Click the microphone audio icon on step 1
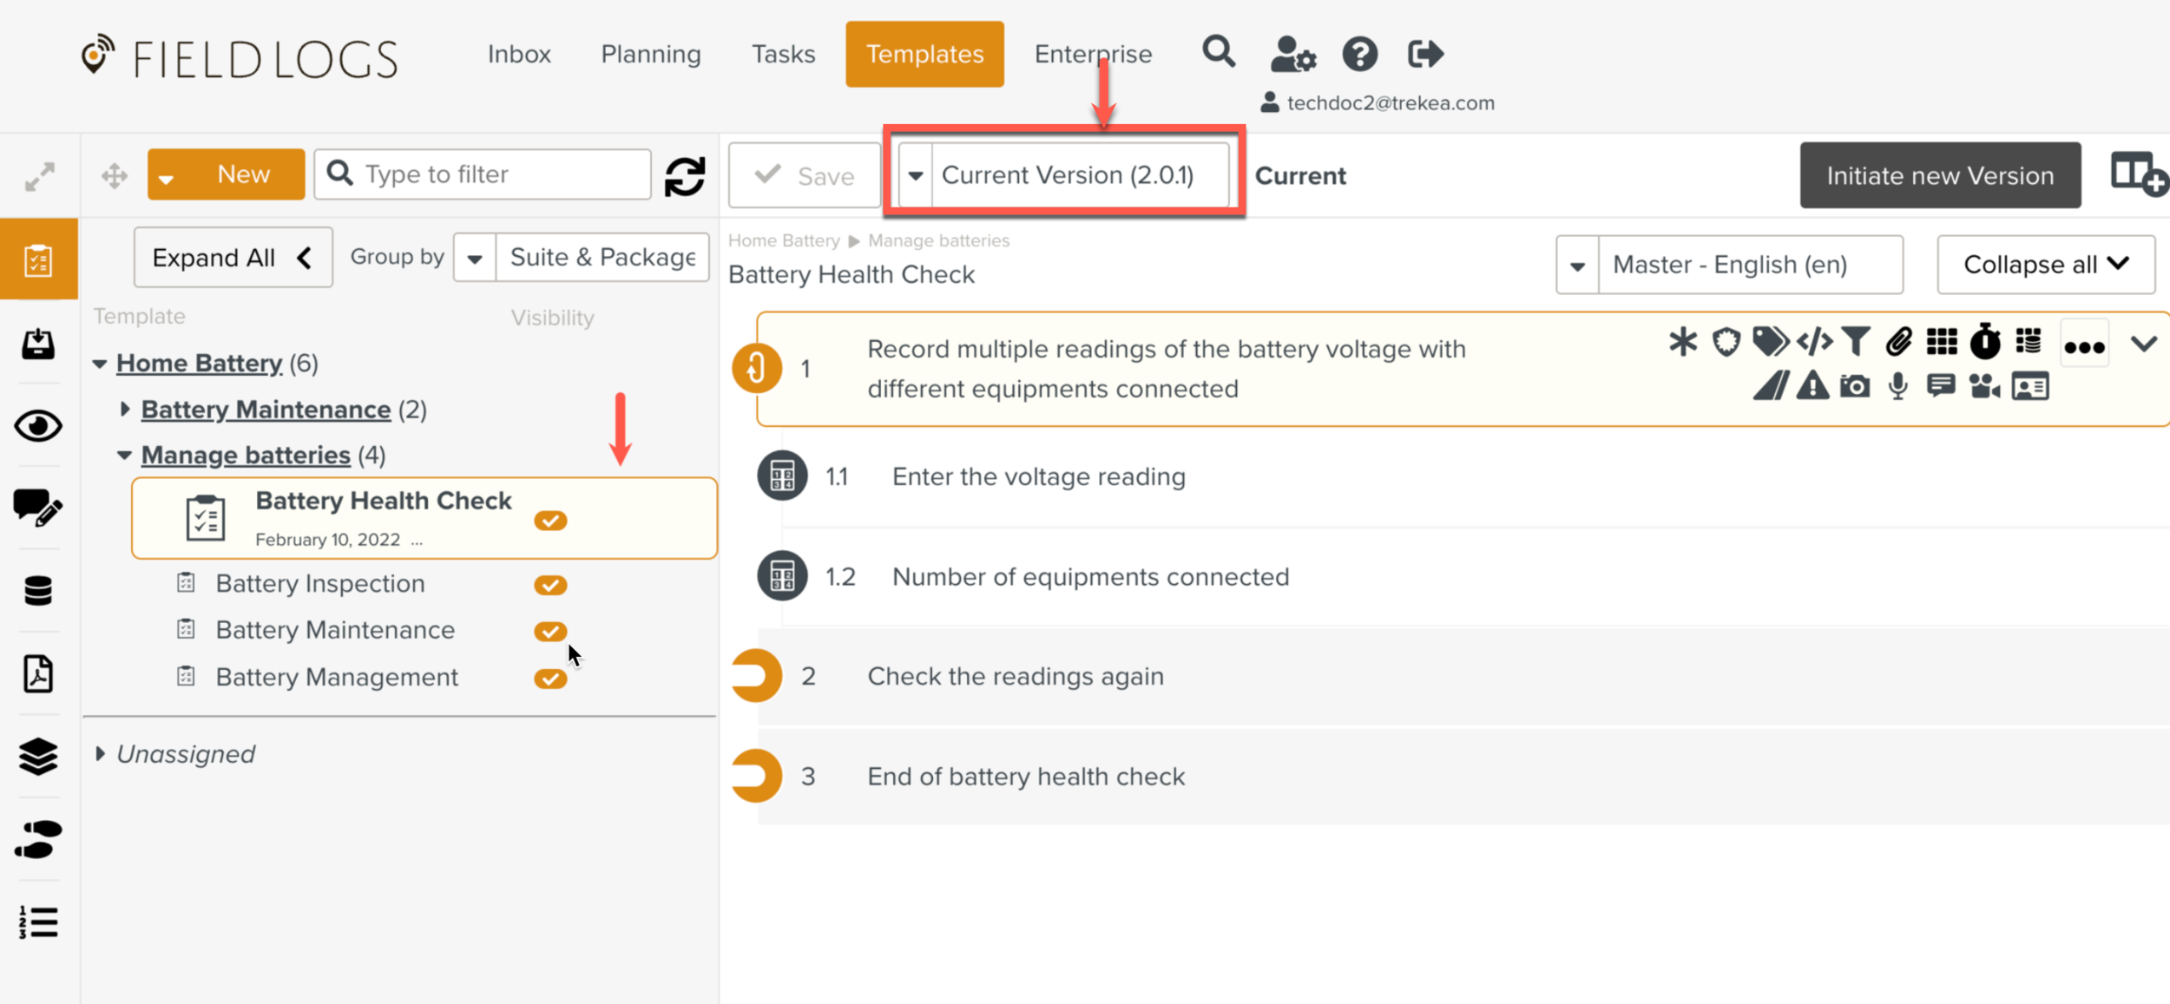2170x1004 pixels. pos(1898,386)
